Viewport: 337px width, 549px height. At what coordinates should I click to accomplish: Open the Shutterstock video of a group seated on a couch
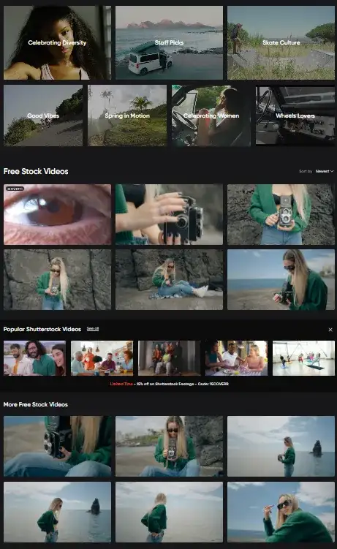(170, 358)
